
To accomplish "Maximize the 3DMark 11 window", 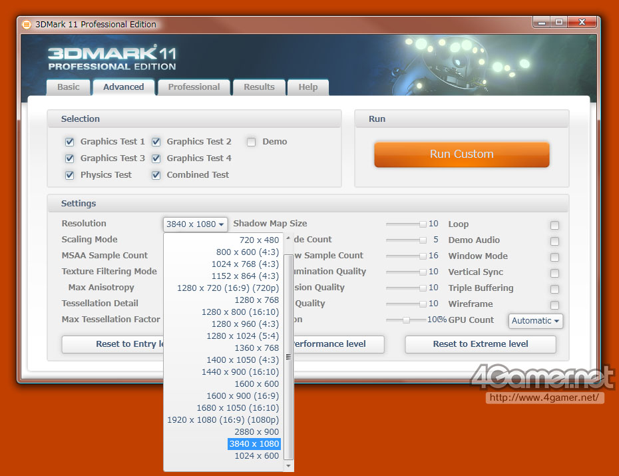I will tap(559, 23).
